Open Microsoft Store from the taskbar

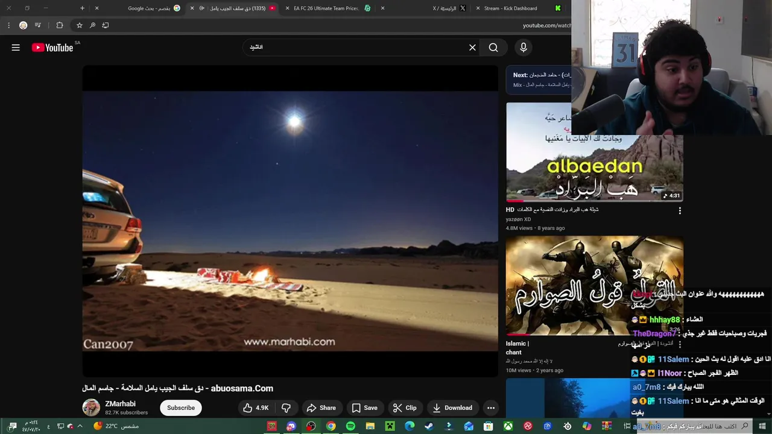click(x=489, y=426)
